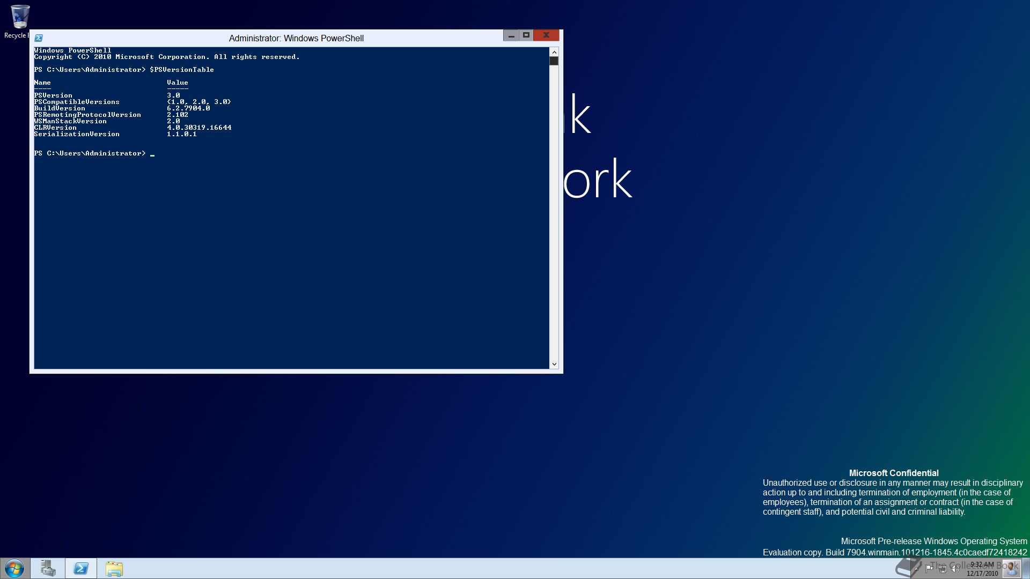This screenshot has height=579, width=1030.
Task: Click the 'Administrator: Windows PowerShell' title text
Action: (296, 38)
